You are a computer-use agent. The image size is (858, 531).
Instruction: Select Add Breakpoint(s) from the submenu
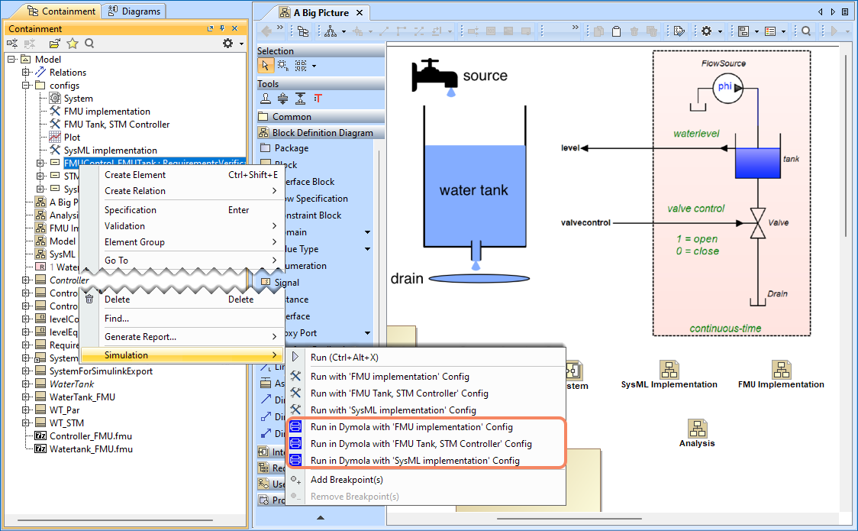click(347, 480)
